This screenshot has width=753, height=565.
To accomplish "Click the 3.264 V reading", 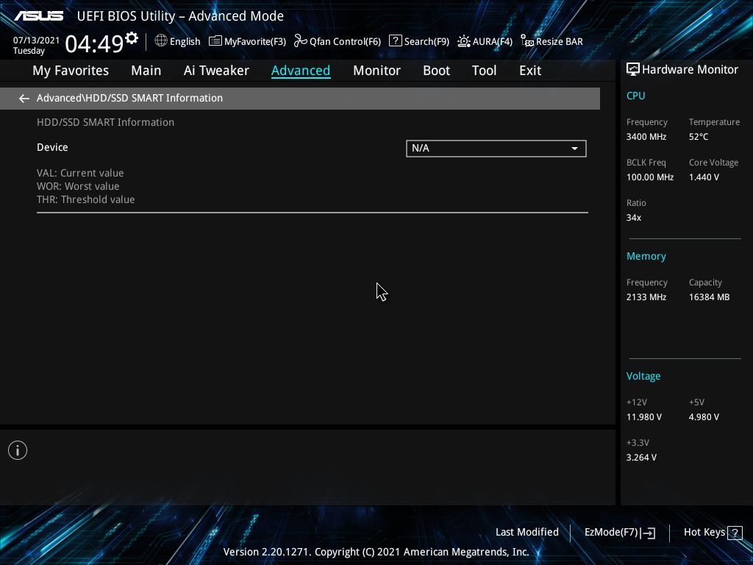I will 641,458.
